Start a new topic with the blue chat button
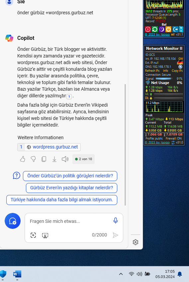The height and width of the screenshot is (282, 189). coord(13,221)
